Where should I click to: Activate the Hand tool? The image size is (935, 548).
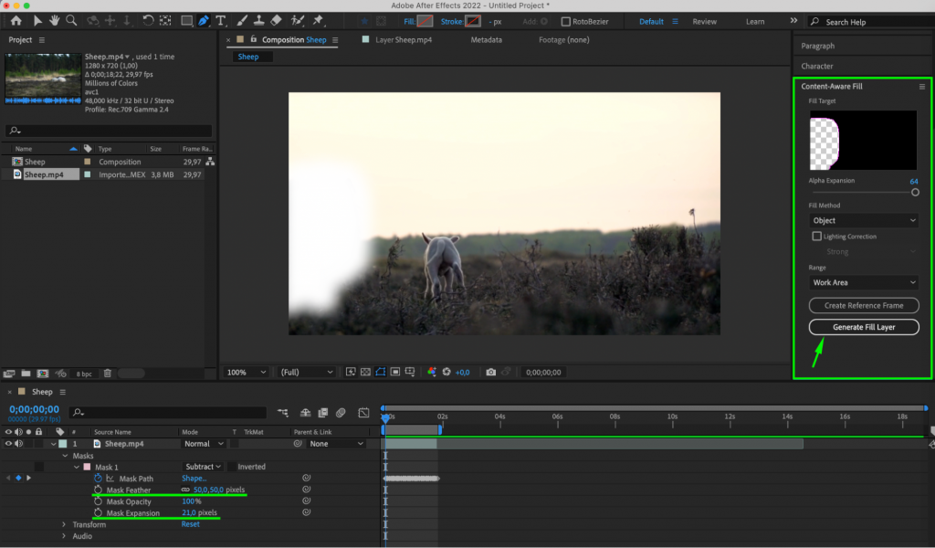(x=54, y=20)
